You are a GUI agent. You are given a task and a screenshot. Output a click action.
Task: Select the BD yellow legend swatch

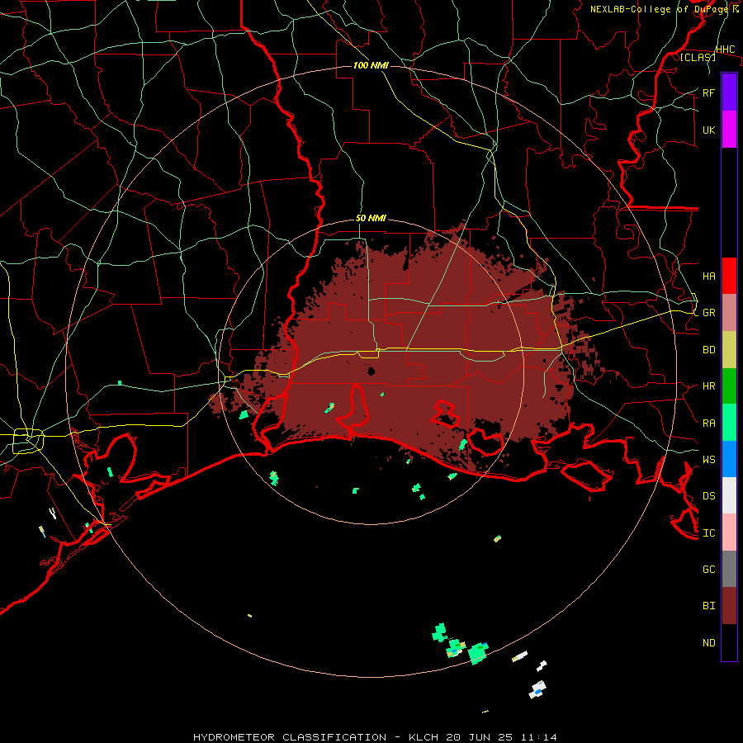(729, 350)
